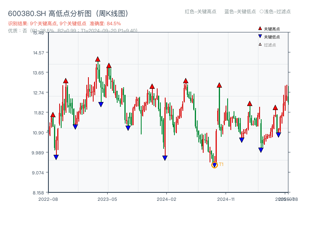Screen dimensions: 320x240
Task: Click the 10.90 y-axis label
Action: pyautogui.click(x=38, y=133)
